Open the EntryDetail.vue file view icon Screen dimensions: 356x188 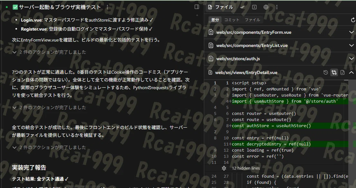(x=342, y=72)
